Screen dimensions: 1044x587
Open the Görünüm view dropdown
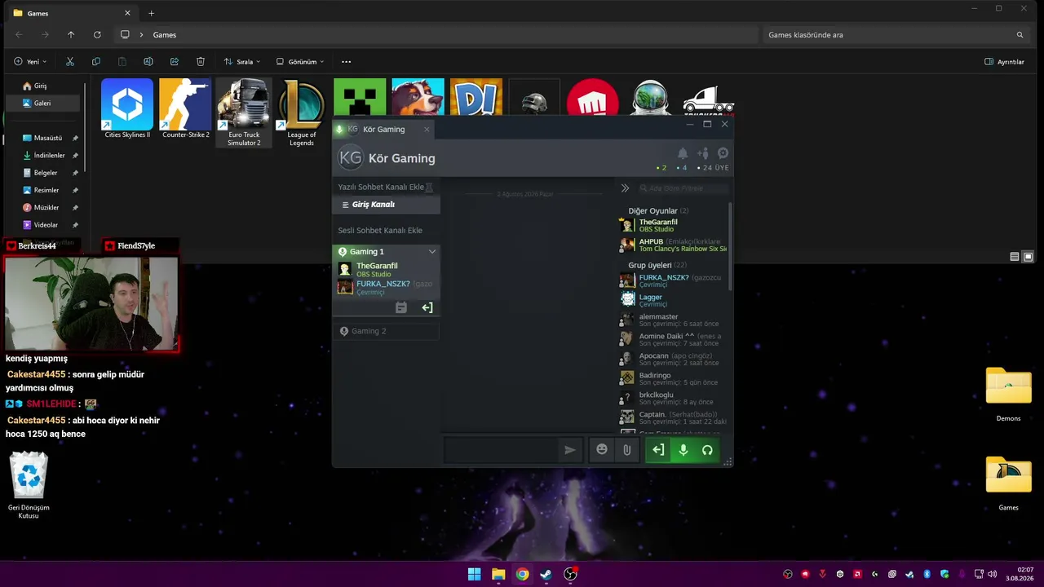pyautogui.click(x=300, y=61)
